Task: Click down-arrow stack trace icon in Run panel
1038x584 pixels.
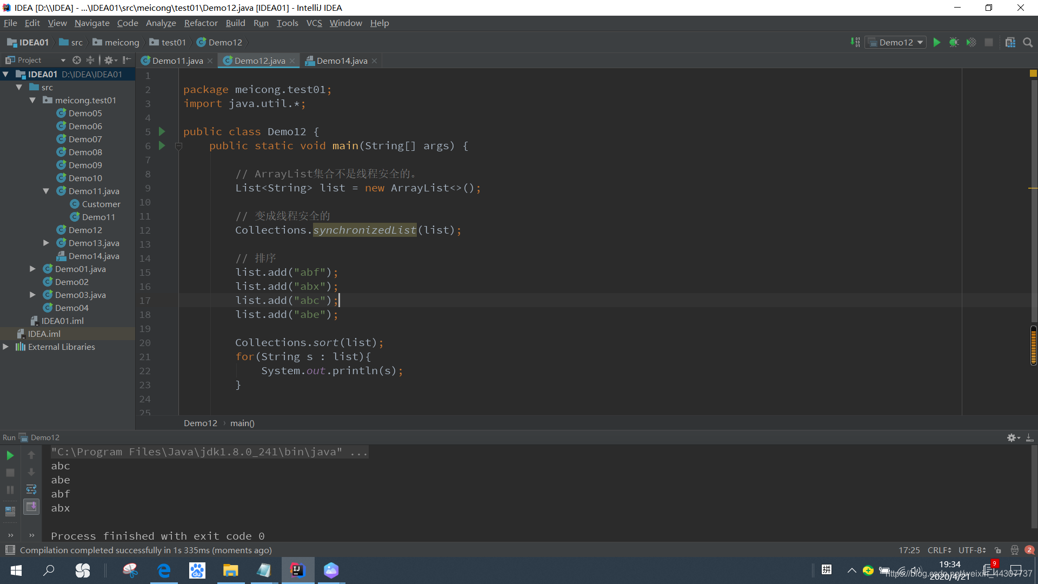Action: coord(31,473)
